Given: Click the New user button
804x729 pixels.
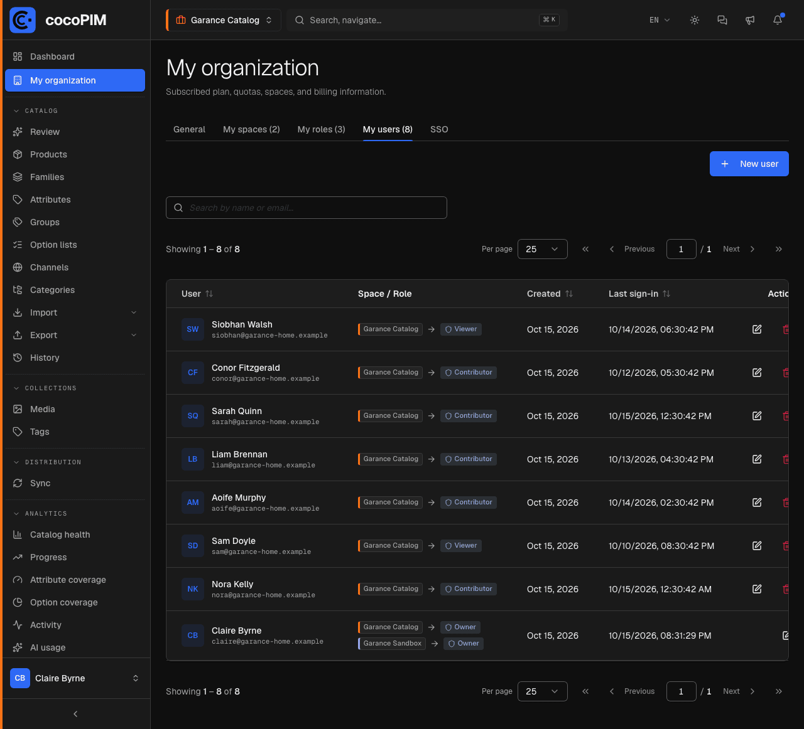Looking at the screenshot, I should coord(749,164).
